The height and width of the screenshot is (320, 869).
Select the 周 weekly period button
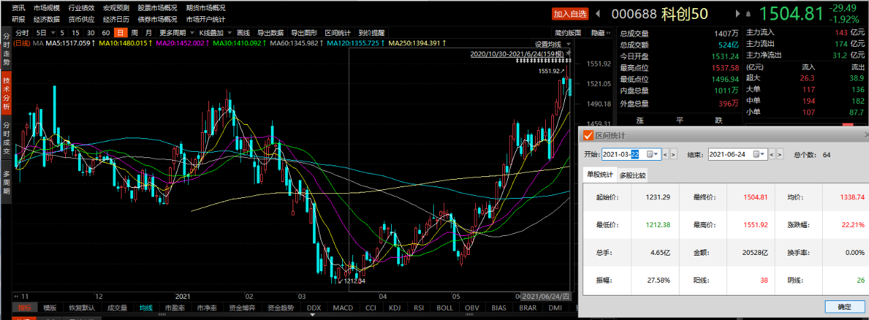point(134,33)
